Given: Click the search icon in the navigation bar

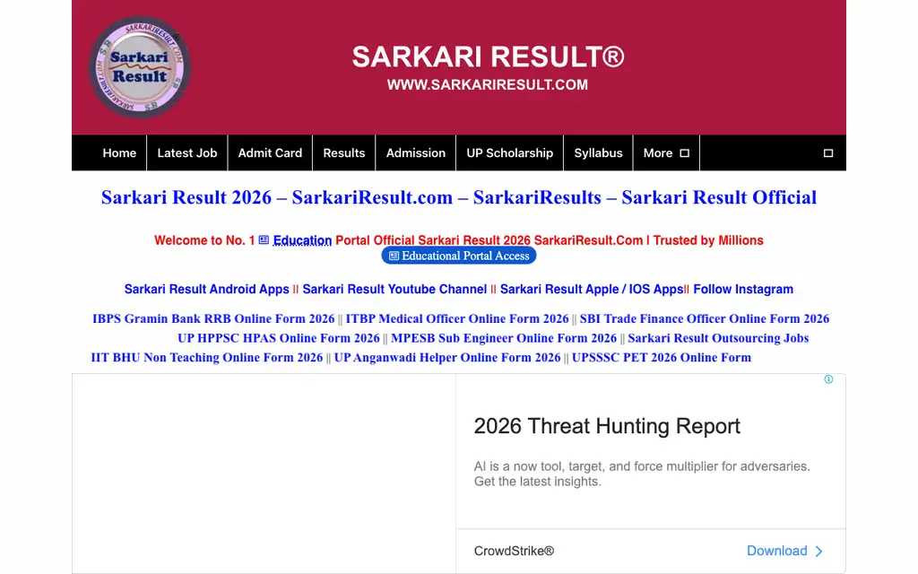Looking at the screenshot, I should coord(827,152).
